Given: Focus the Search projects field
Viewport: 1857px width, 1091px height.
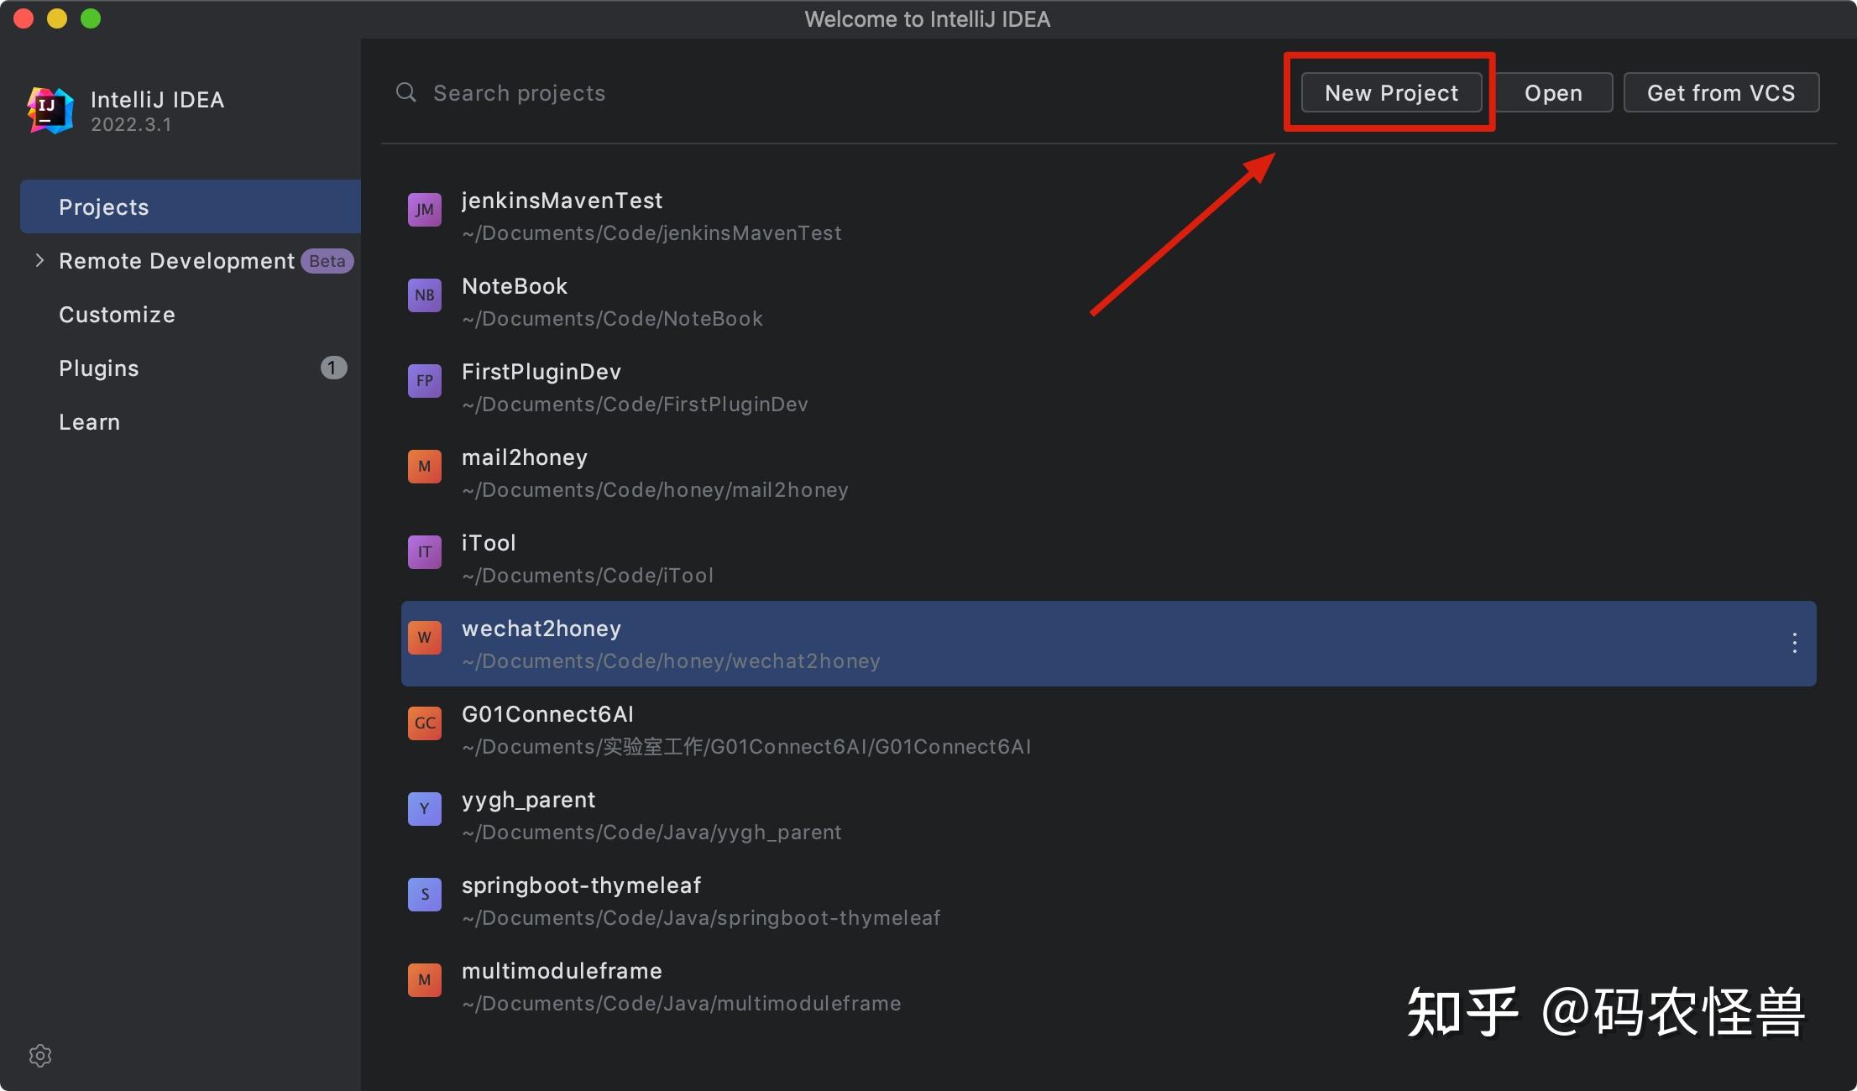Looking at the screenshot, I should [756, 92].
